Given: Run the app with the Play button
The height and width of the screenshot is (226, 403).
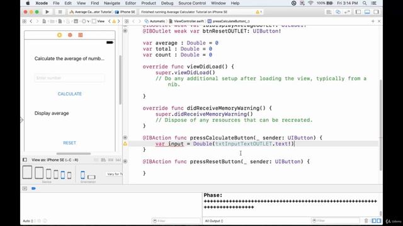Looking at the screenshot, I should click(x=47, y=12).
